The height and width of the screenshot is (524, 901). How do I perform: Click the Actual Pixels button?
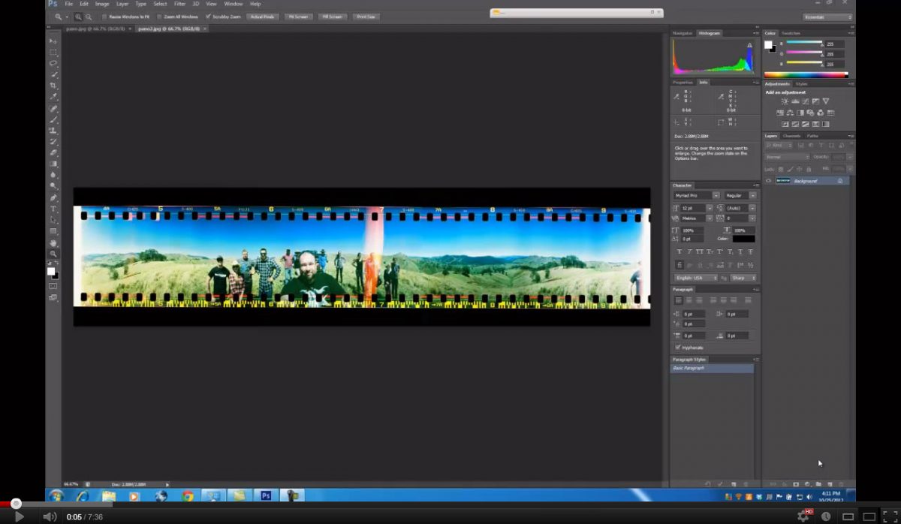point(262,17)
